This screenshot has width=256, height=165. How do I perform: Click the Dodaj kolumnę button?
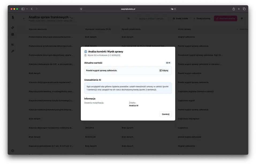coord(202,19)
